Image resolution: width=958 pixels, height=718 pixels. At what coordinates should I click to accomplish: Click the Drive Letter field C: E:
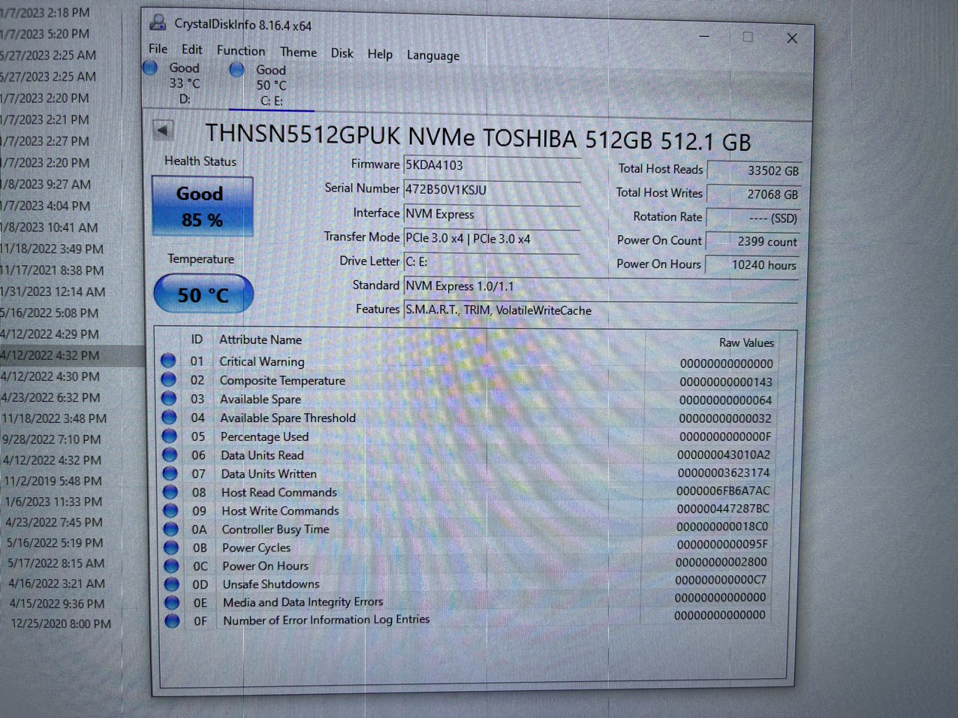pos(492,261)
